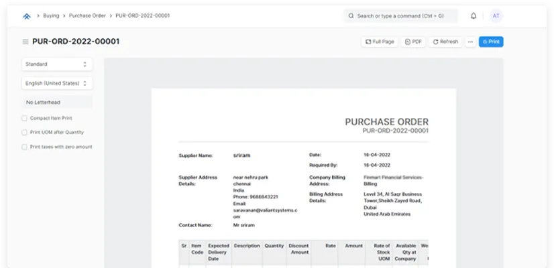
Task: Click the search magnifier icon
Action: [x=351, y=15]
